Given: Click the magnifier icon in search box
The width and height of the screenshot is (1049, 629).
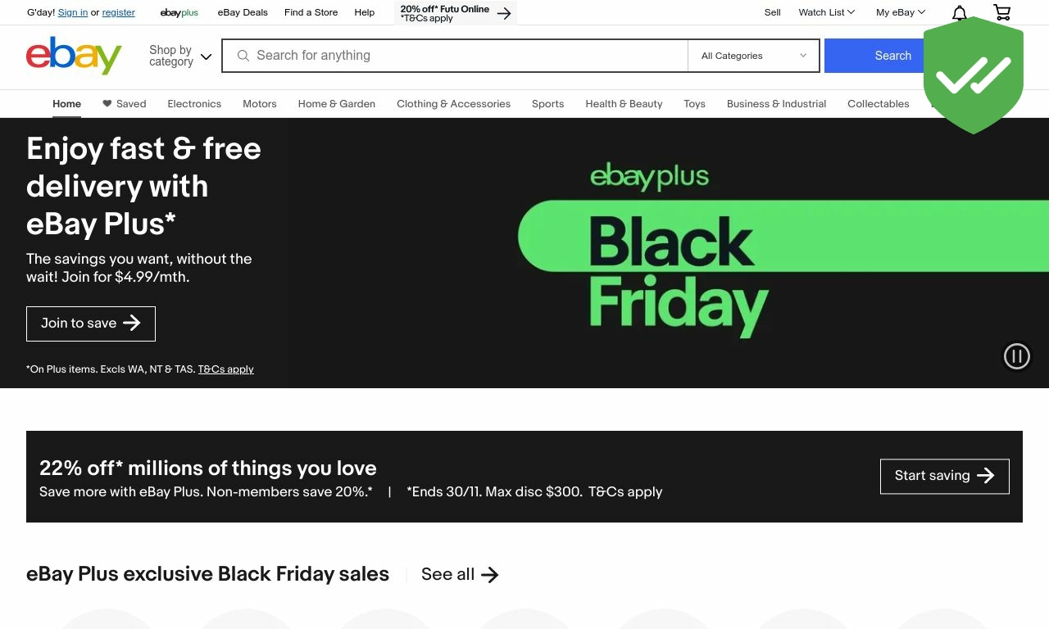Looking at the screenshot, I should 243,56.
